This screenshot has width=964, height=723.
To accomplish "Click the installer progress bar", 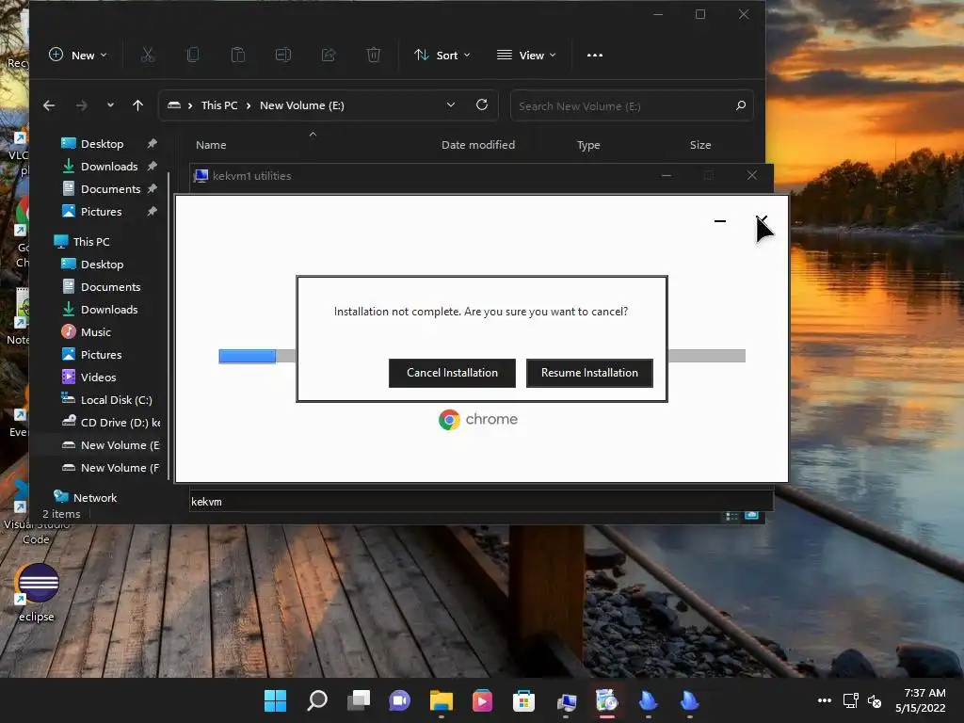I will [482, 356].
